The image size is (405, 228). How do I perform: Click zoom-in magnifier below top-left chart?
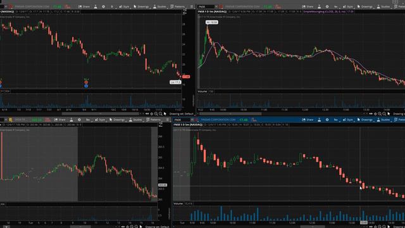(x=156, y=114)
